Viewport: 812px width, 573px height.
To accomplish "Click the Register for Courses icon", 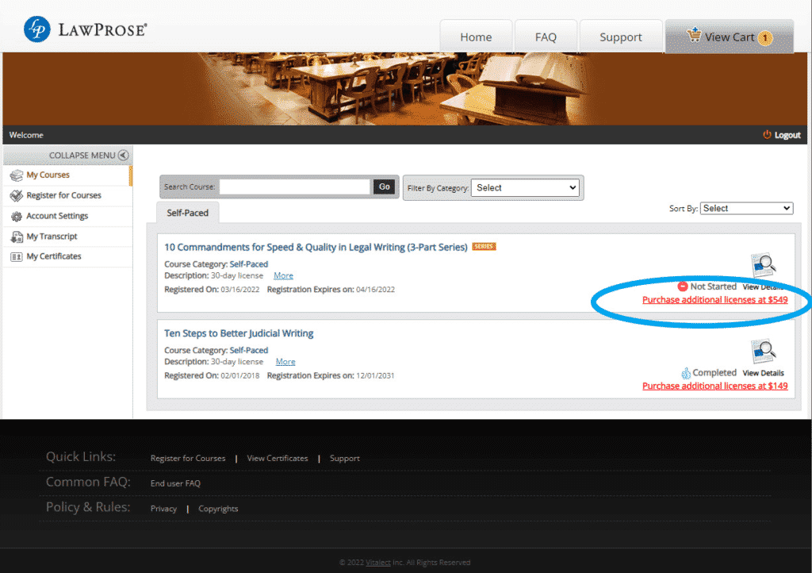I will pos(17,195).
